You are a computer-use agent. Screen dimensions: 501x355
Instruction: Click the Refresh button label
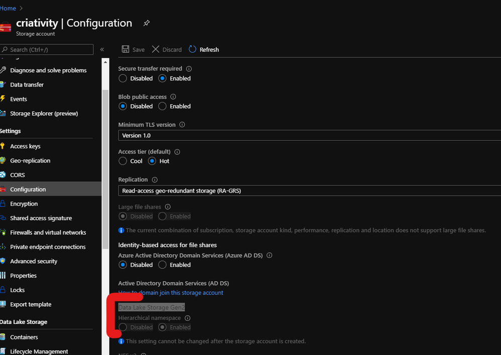[209, 50]
